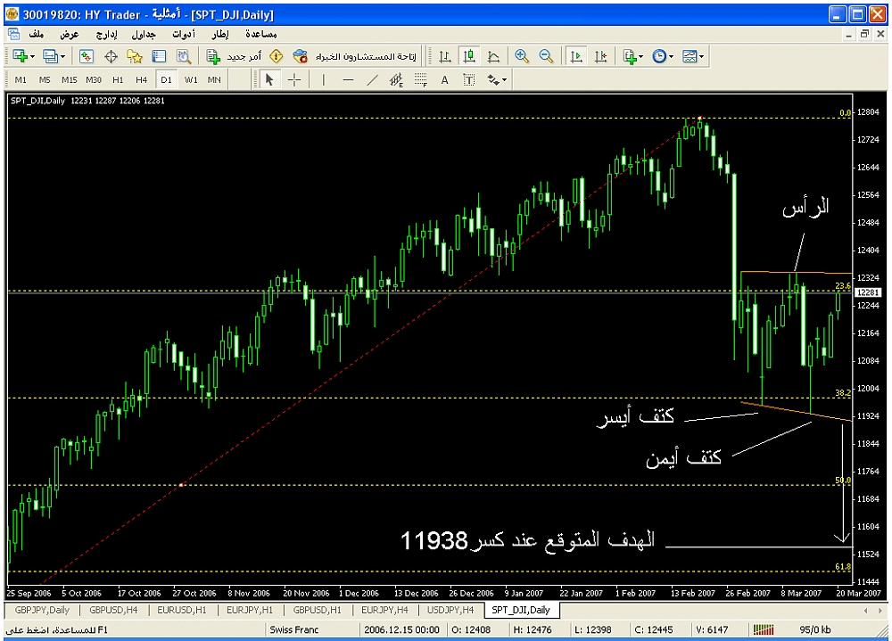Screen dimensions: 892x641
Task: Click the zoom in magnifier
Action: pos(522,56)
